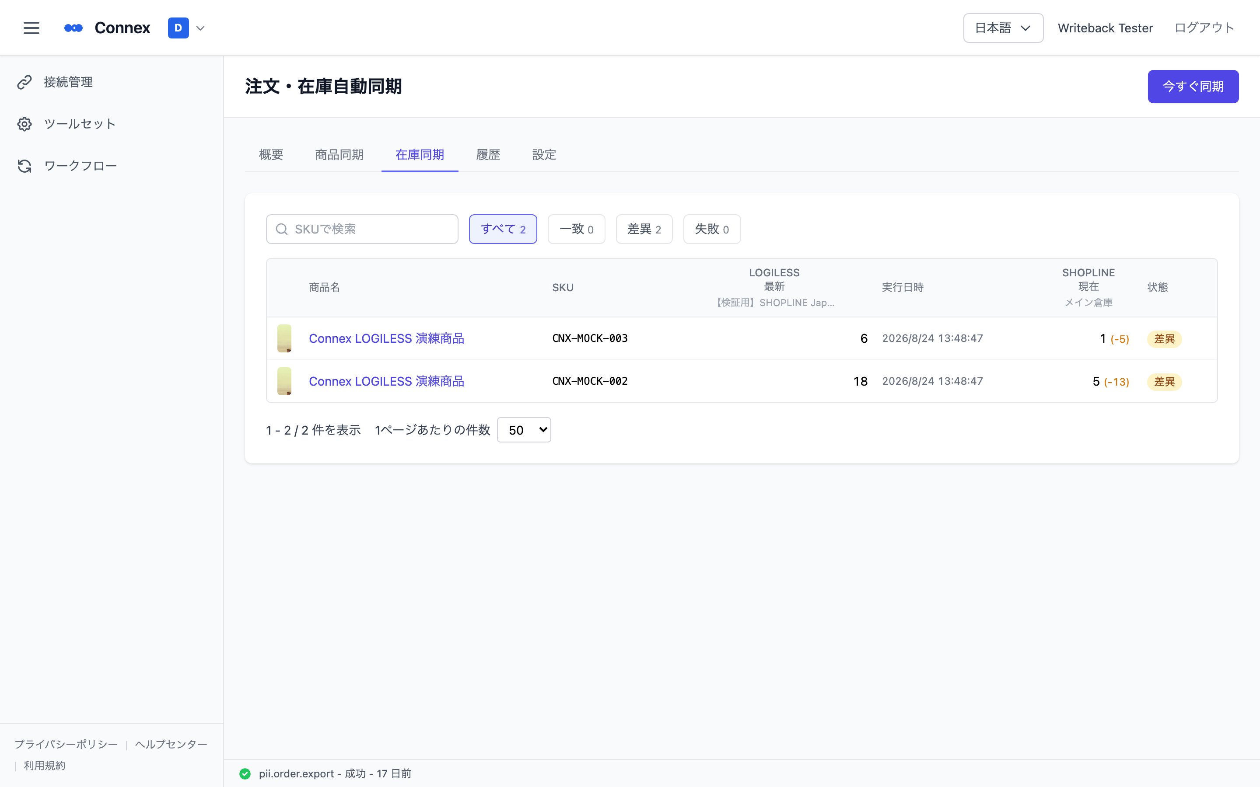Click 差異 badge in CNX-MOCK-002 row
This screenshot has width=1260, height=787.
coord(1164,382)
